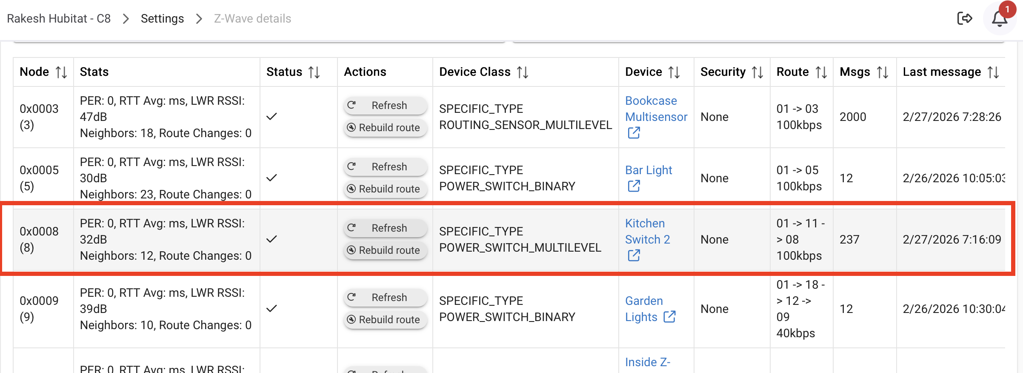Viewport: 1023px width, 373px height.
Task: Refresh node 0x0005 Bar Light
Action: [x=385, y=166]
